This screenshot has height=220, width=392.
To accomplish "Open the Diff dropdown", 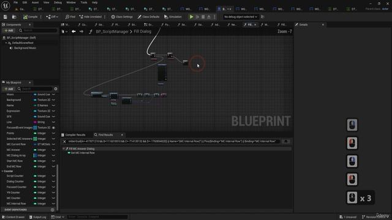I will tap(52, 16).
